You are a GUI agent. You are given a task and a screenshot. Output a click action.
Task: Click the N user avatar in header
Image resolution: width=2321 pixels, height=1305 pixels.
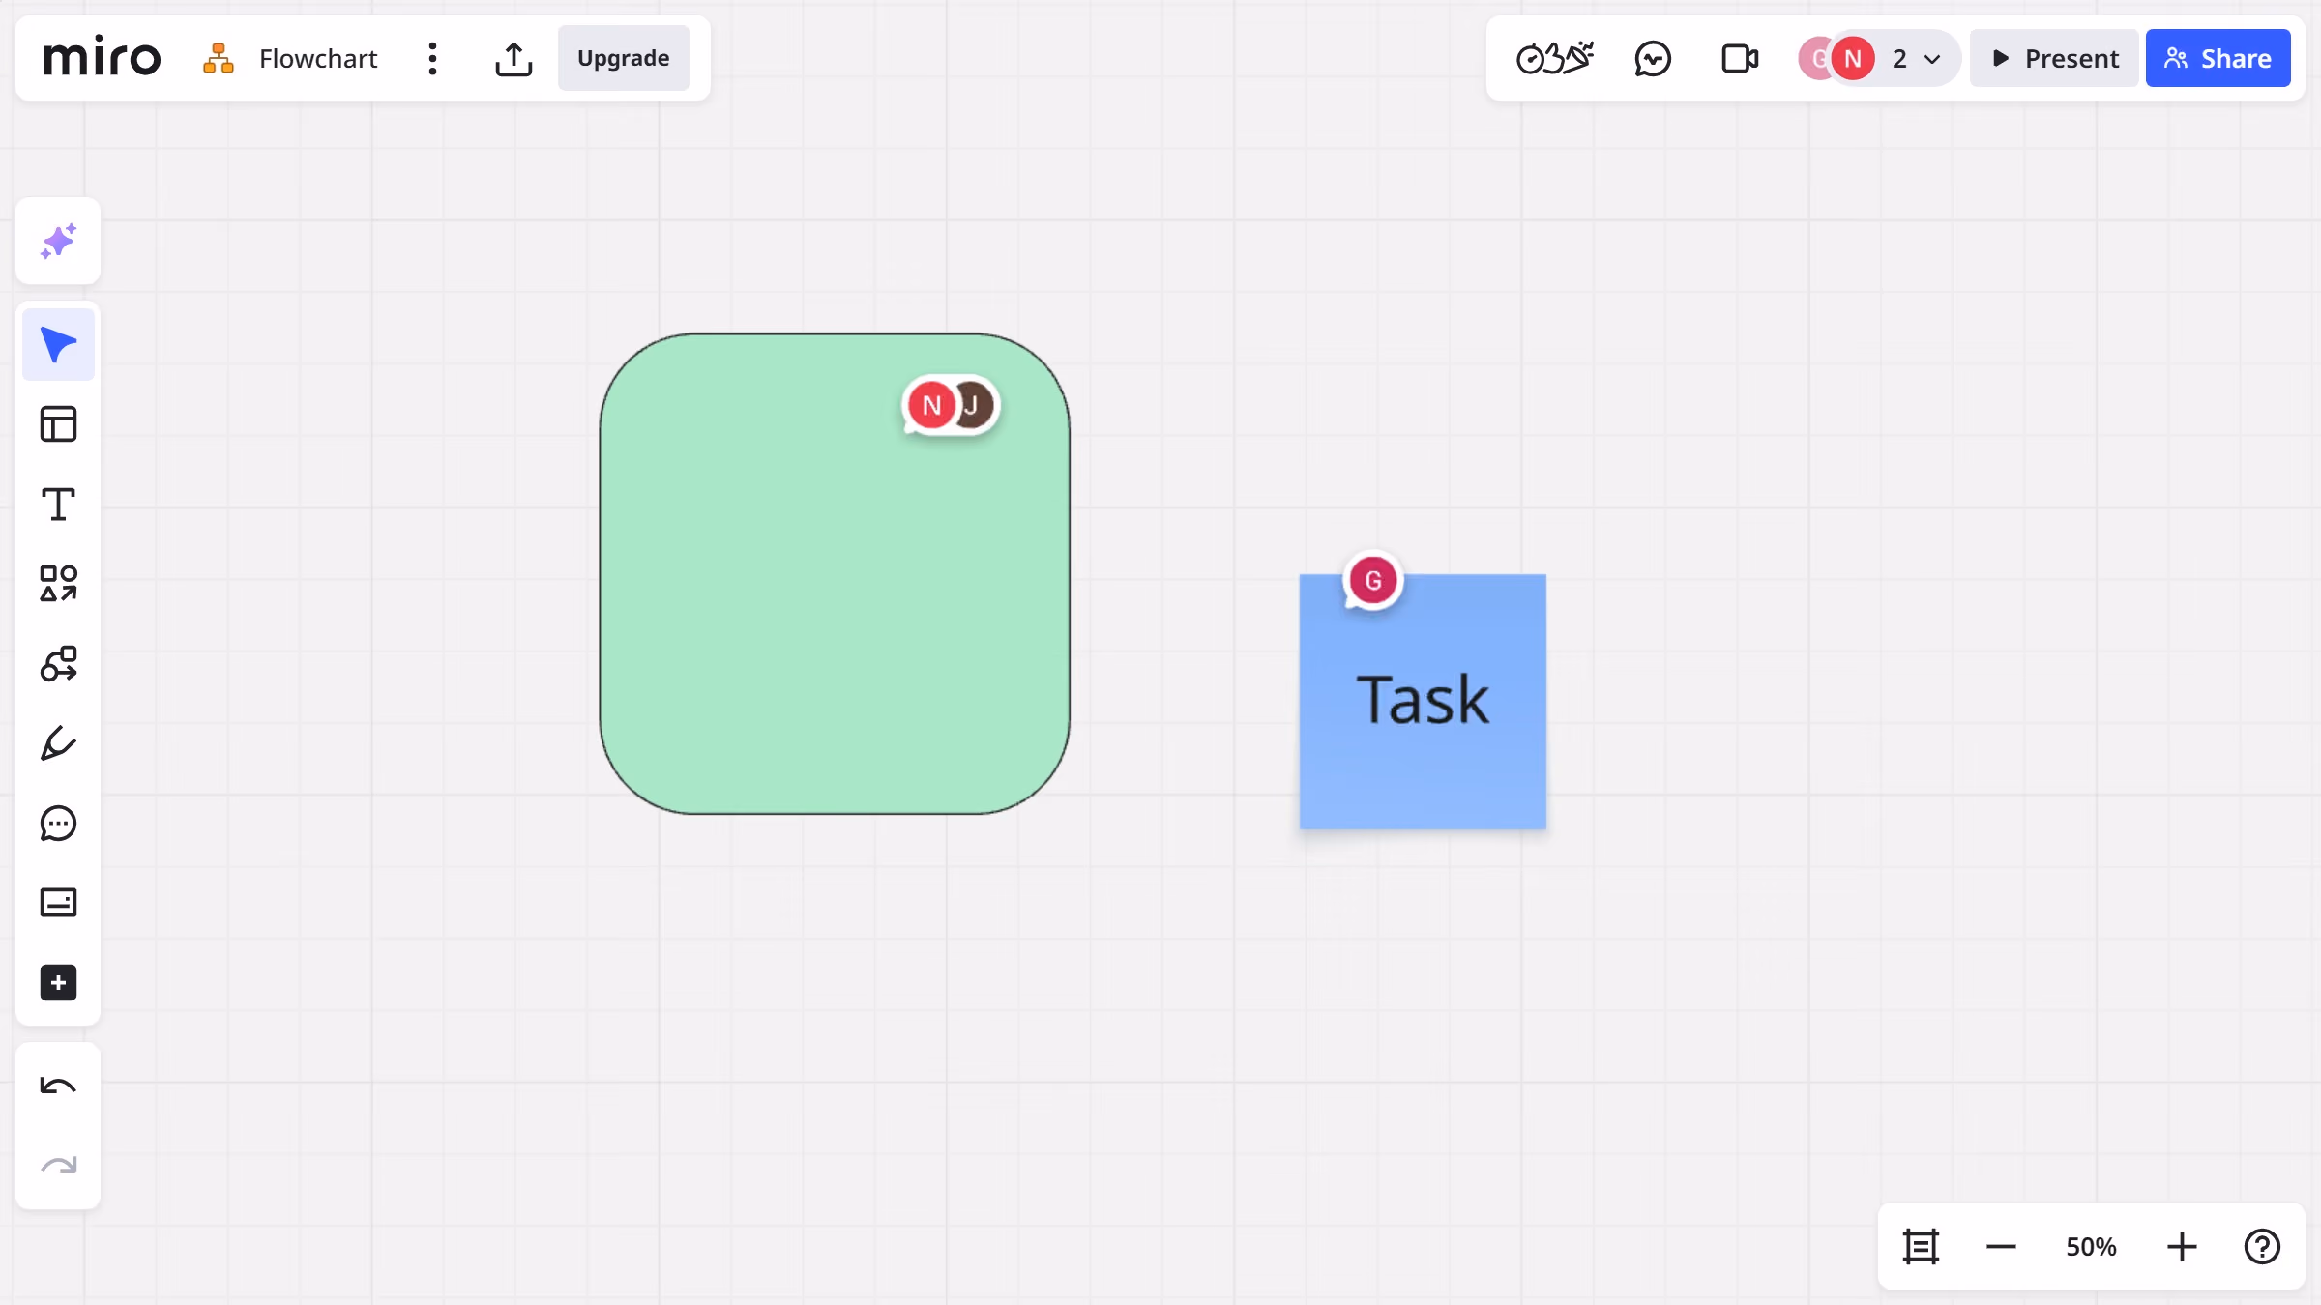(1852, 59)
